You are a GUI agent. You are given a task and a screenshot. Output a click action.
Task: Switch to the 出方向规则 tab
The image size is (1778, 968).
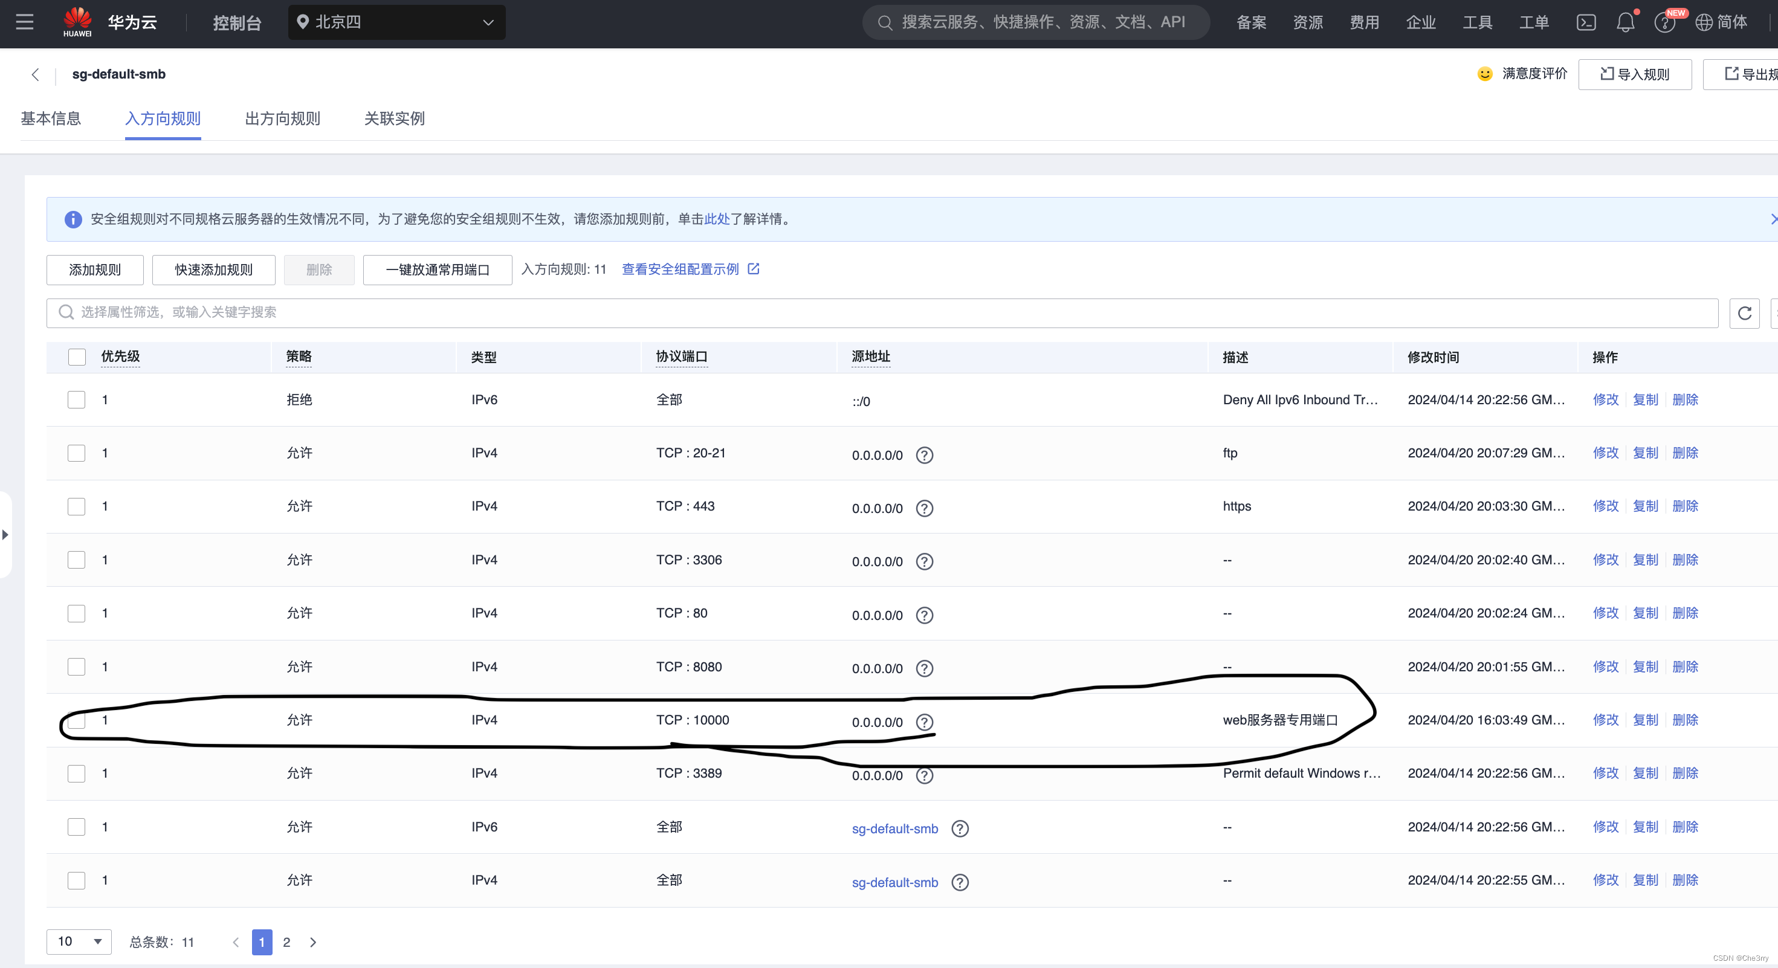(282, 118)
